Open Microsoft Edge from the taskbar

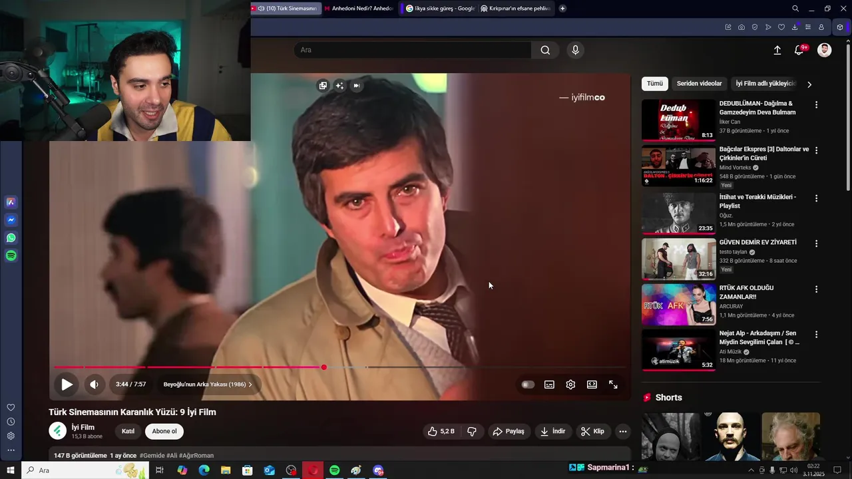pos(204,470)
